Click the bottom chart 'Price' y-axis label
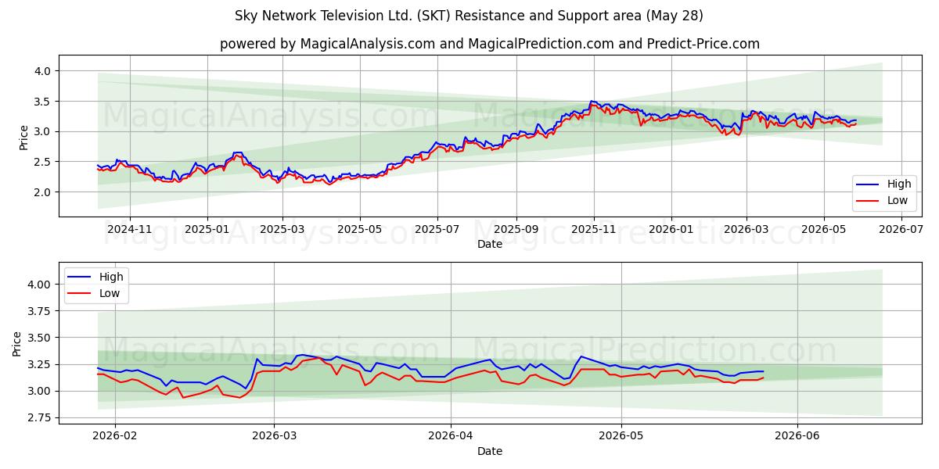The width and height of the screenshot is (939, 469). 17,343
